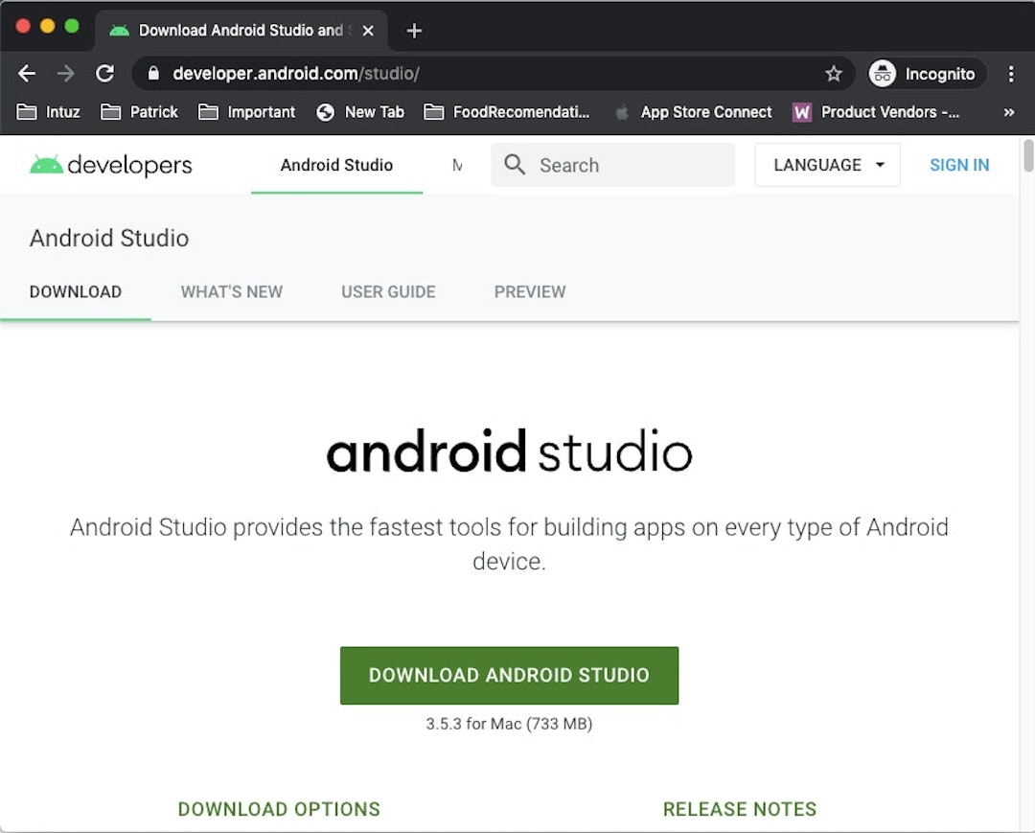Screen dimensions: 1035x833
Task: Click the browser back arrow
Action: 26,73
